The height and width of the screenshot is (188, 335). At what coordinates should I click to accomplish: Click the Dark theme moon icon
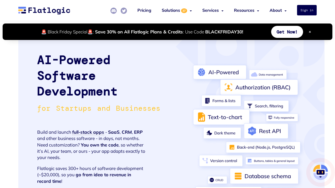click(209, 133)
